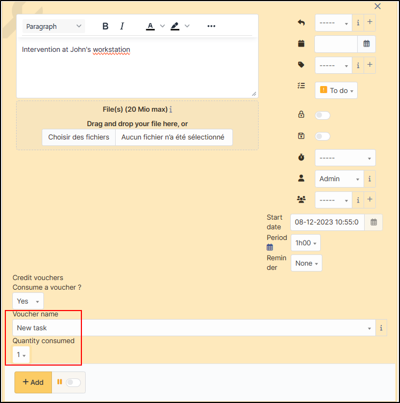Viewport: 400px width, 403px height.
Task: Click the Add button
Action: click(33, 383)
